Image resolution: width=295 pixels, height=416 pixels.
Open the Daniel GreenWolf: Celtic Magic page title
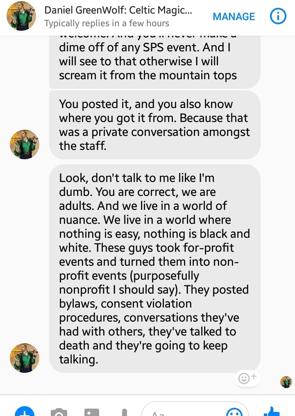(x=118, y=10)
